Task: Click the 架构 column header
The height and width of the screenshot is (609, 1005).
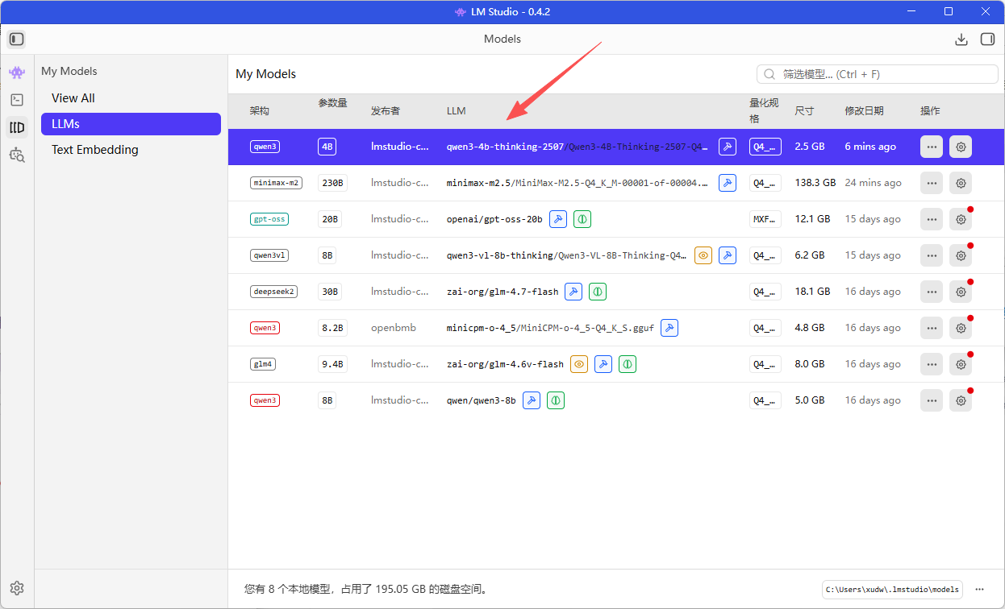Action: tap(260, 111)
